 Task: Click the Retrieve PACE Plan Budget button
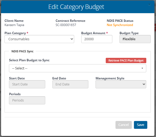(x=126, y=60)
